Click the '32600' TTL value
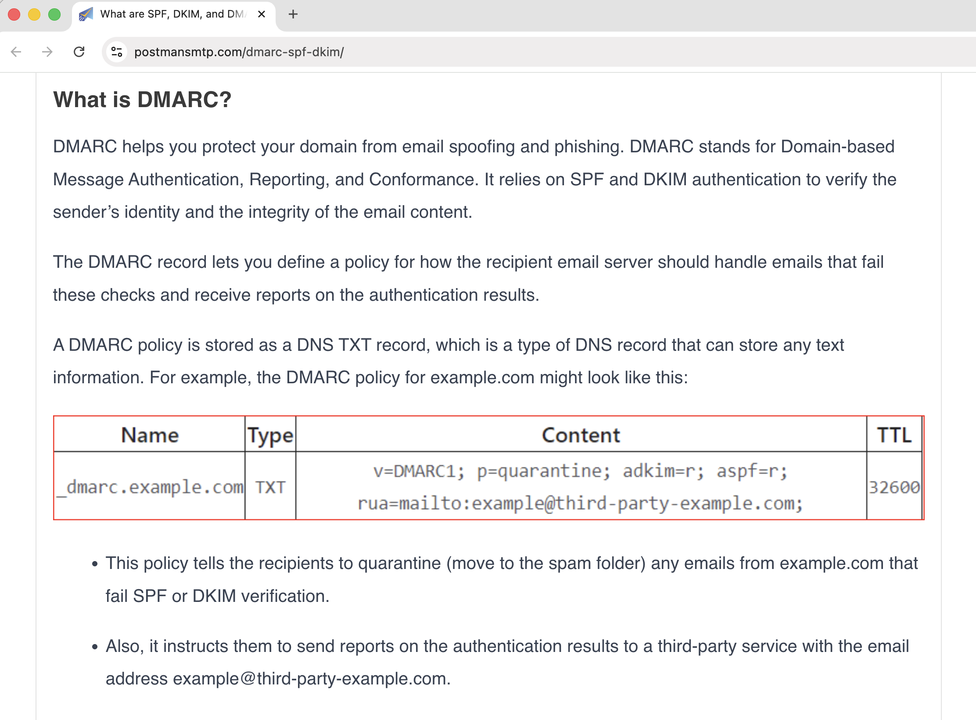This screenshot has height=720, width=976. pyautogui.click(x=894, y=487)
